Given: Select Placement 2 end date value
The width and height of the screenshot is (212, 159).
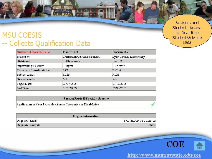Looking at the screenshot, I should pos(119,88).
